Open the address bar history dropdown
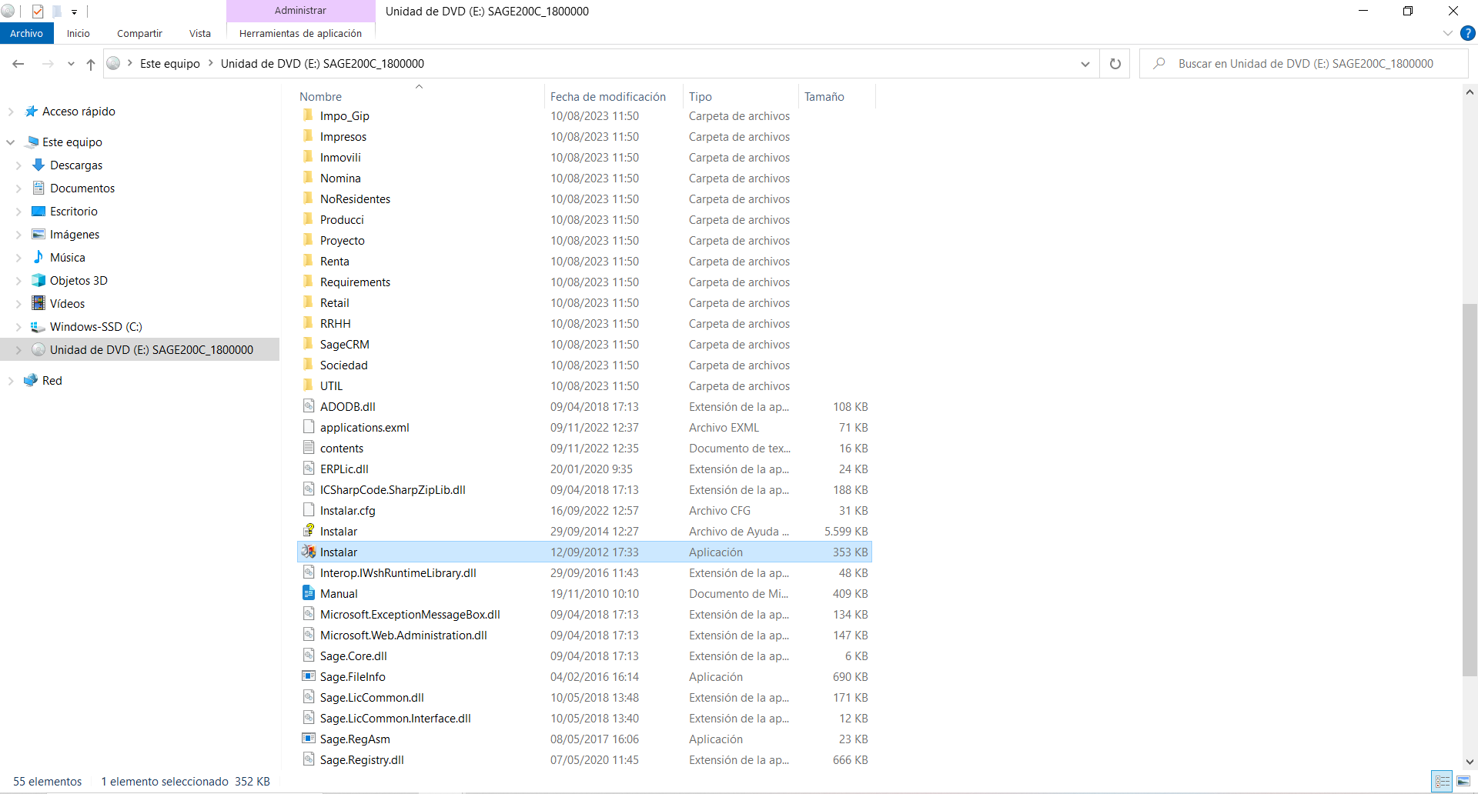This screenshot has height=794, width=1478. point(1085,64)
